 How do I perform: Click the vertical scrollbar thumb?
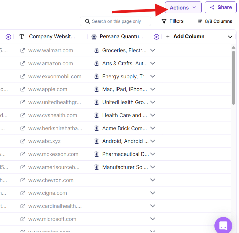tap(233, 78)
